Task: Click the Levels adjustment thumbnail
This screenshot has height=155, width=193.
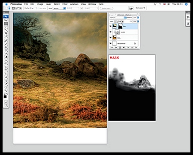Action: tap(118, 32)
